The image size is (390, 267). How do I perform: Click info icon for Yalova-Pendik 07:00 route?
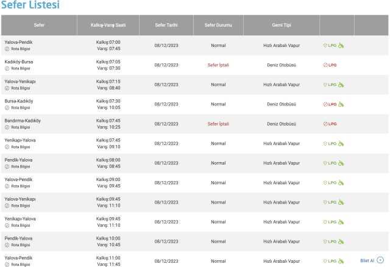7,49
